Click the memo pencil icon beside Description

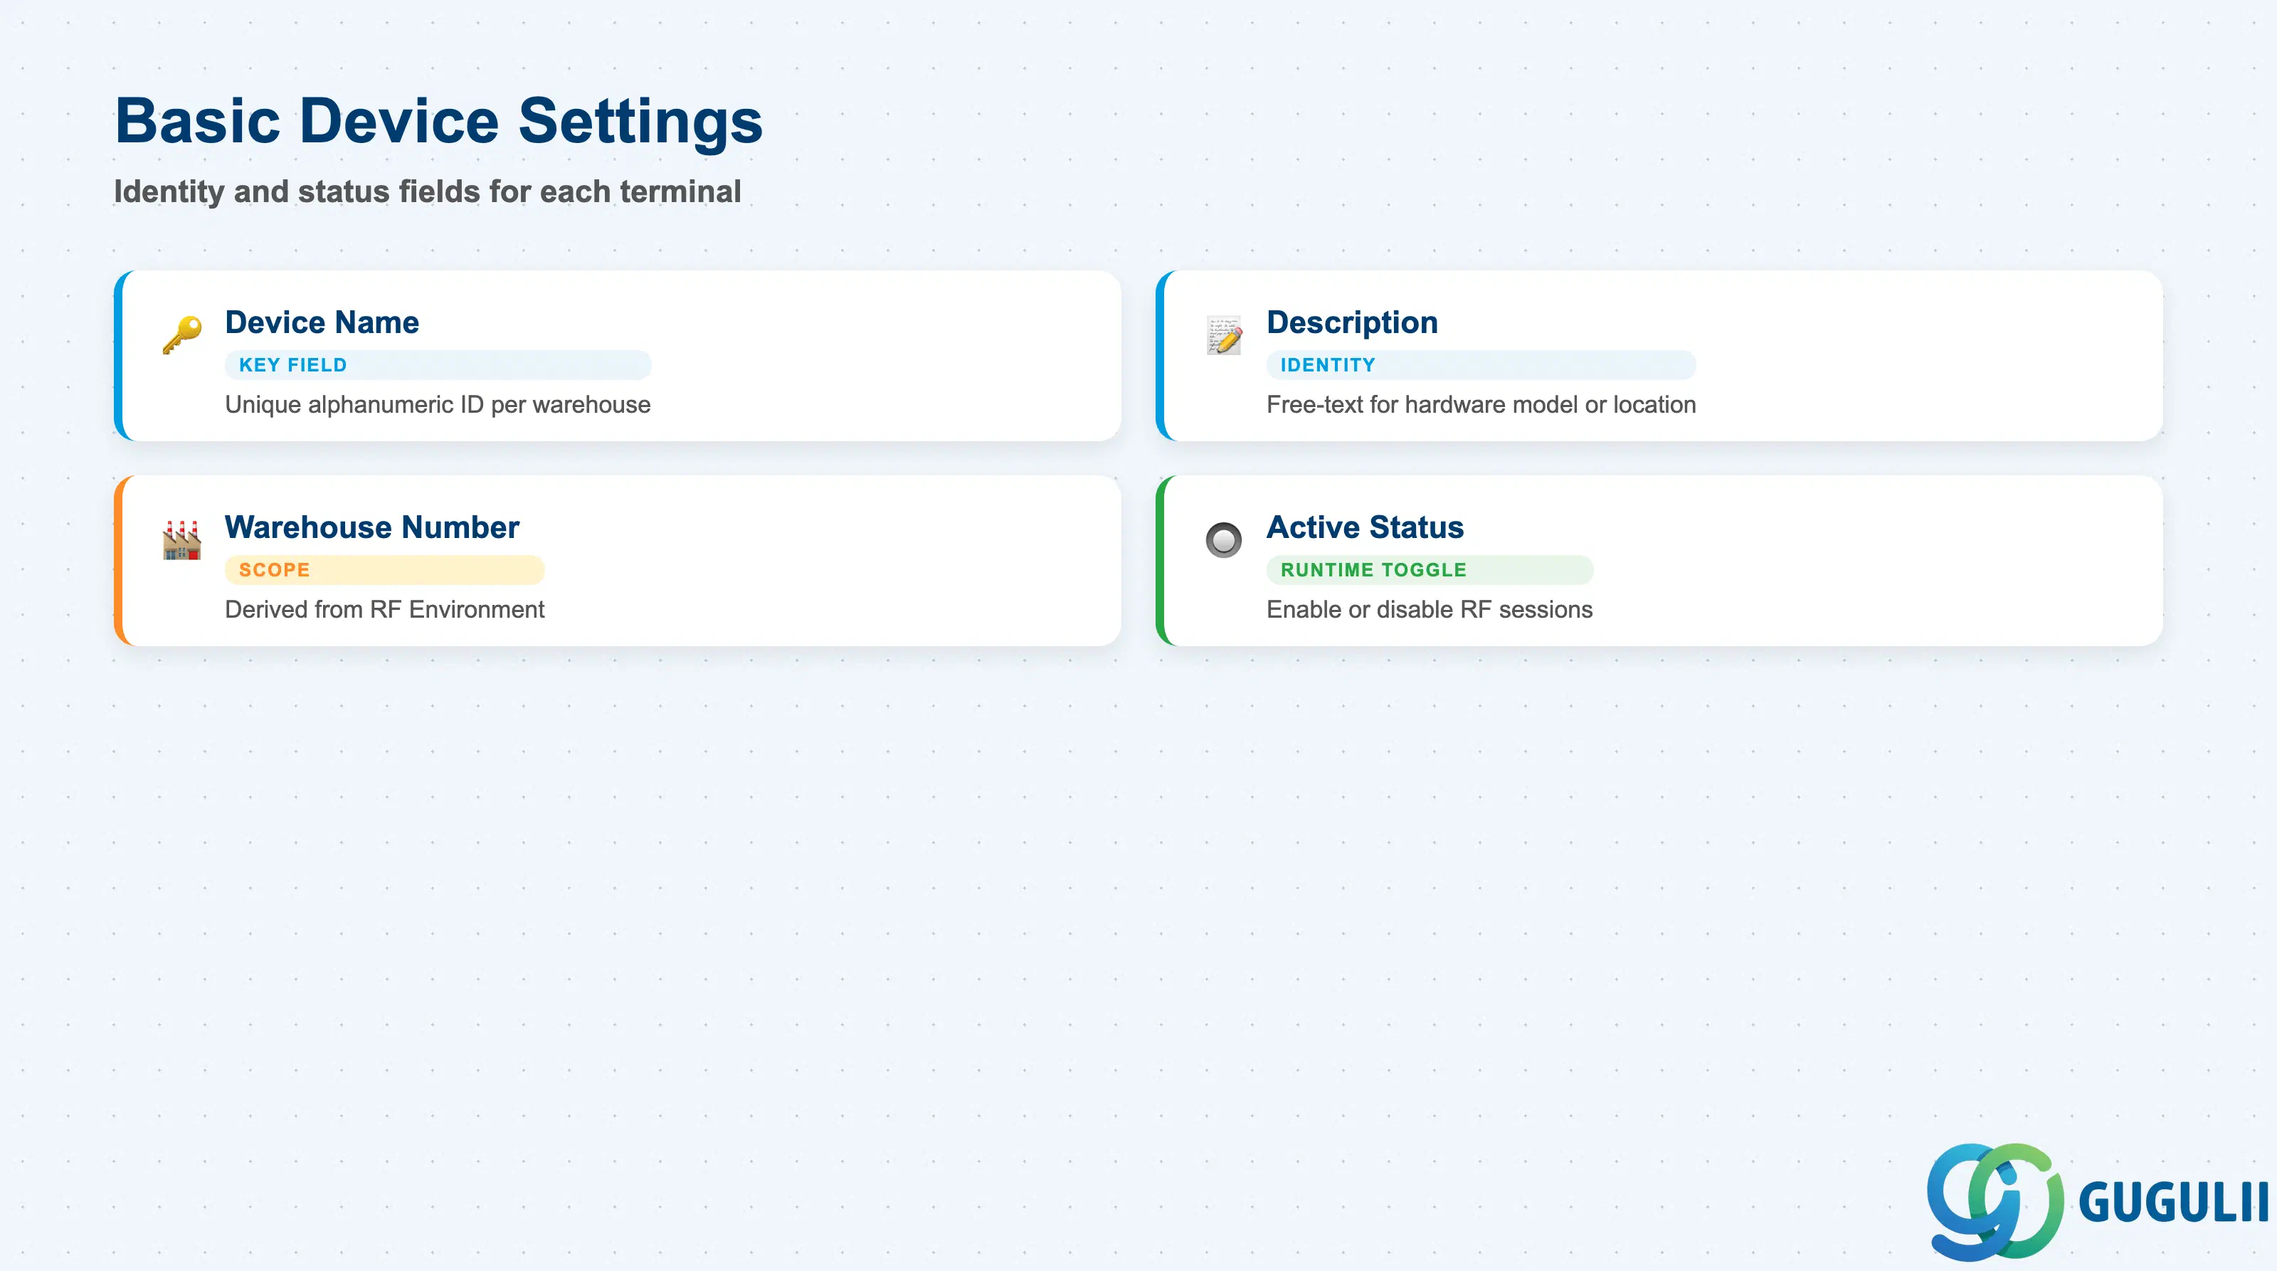(1224, 335)
